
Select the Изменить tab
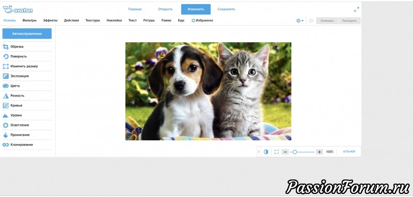coord(196,9)
